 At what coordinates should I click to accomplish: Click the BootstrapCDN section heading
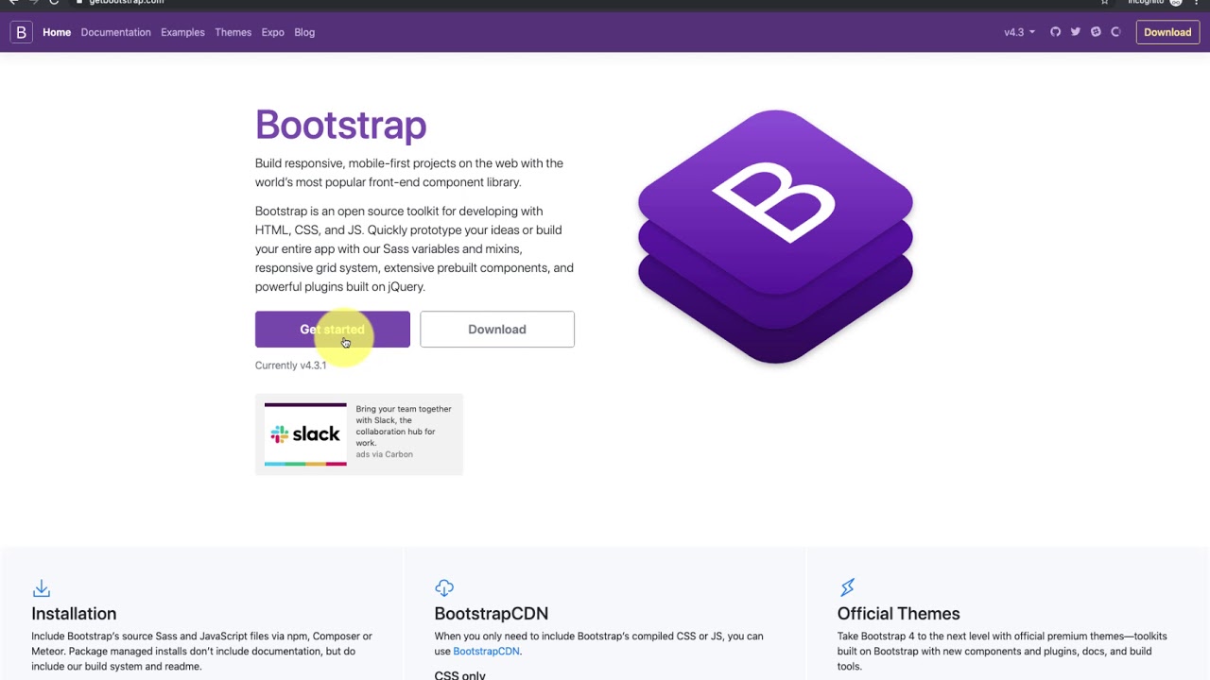492,614
